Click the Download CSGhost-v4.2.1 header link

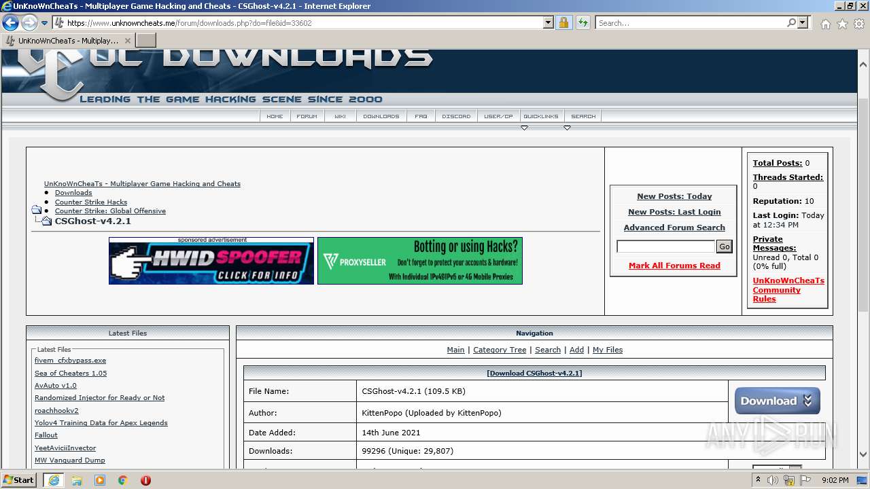click(534, 373)
